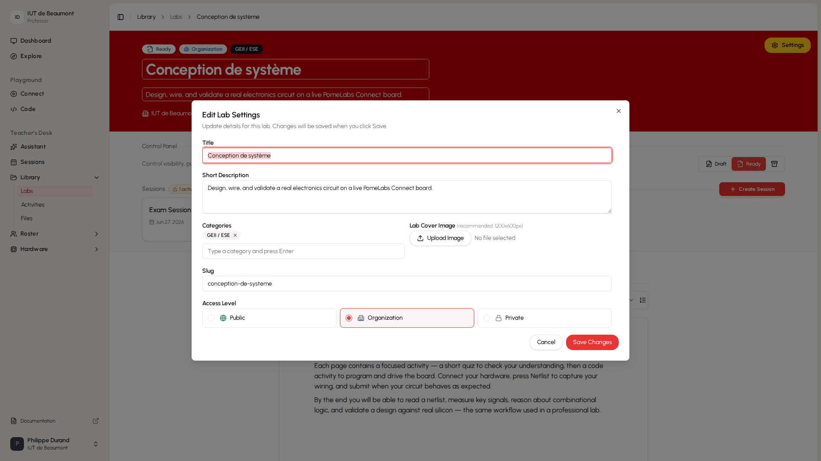Click the Explore compass icon

tap(14, 56)
